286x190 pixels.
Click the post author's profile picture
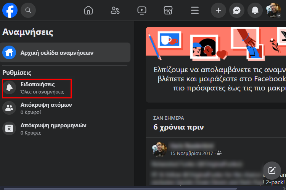(x=160, y=149)
